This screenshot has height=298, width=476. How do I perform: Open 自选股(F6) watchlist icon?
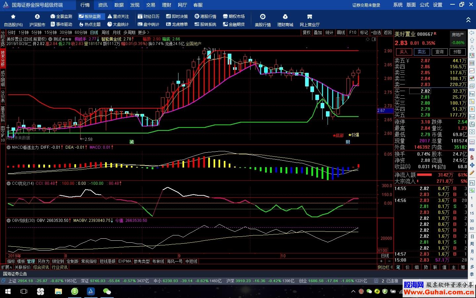13,20
